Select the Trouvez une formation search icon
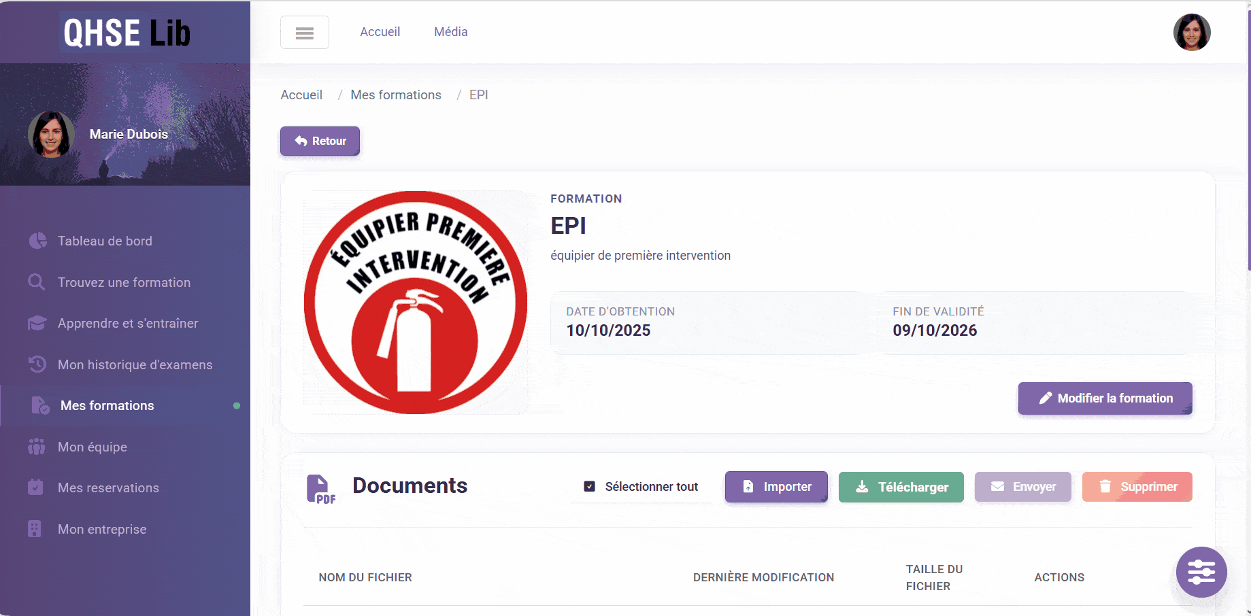The image size is (1251, 616). pyautogui.click(x=37, y=282)
